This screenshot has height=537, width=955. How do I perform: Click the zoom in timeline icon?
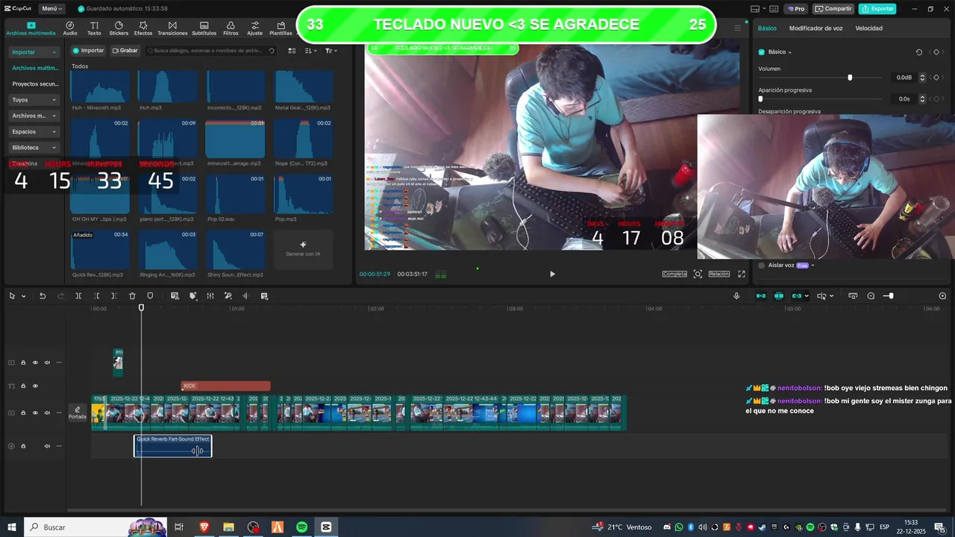click(942, 296)
